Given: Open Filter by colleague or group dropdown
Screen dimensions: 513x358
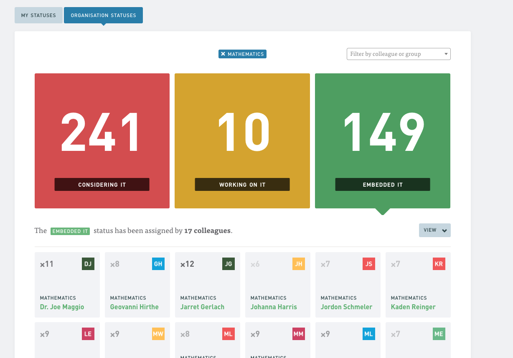Looking at the screenshot, I should [399, 54].
